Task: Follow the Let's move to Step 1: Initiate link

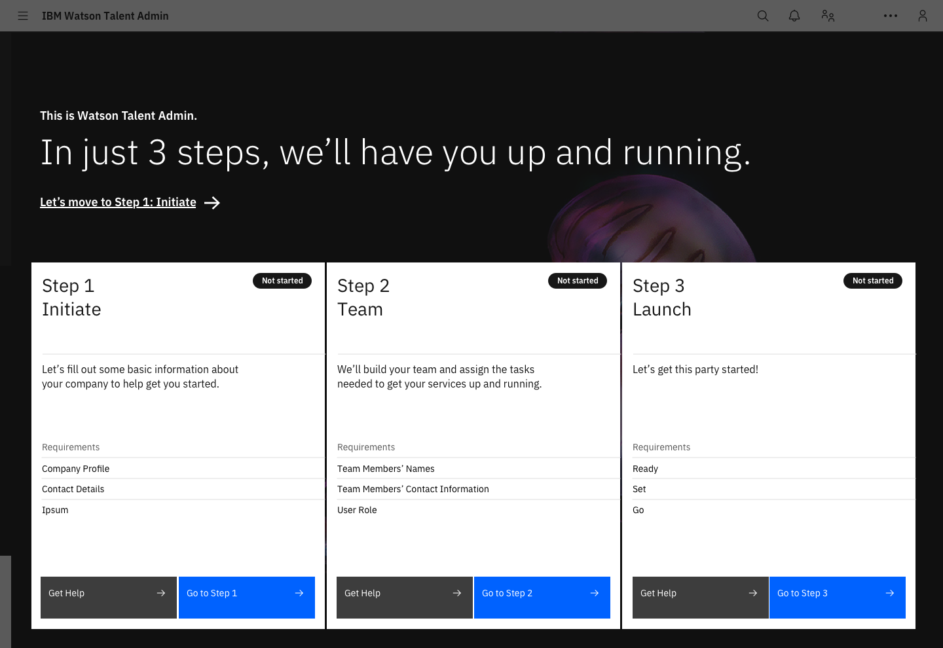Action: pyautogui.click(x=118, y=202)
